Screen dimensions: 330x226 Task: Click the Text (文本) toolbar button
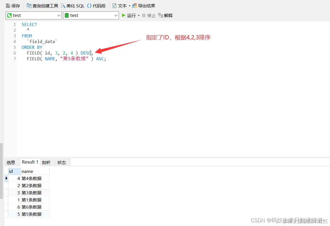120,6
